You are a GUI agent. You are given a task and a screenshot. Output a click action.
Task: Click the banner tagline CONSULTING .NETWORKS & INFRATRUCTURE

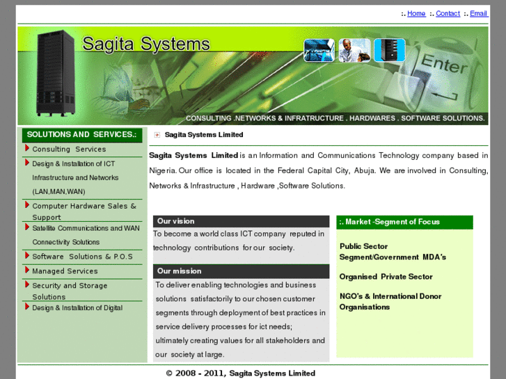point(335,118)
